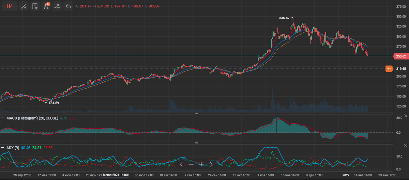Collapse the MACD indicator panel

pos(2,118)
